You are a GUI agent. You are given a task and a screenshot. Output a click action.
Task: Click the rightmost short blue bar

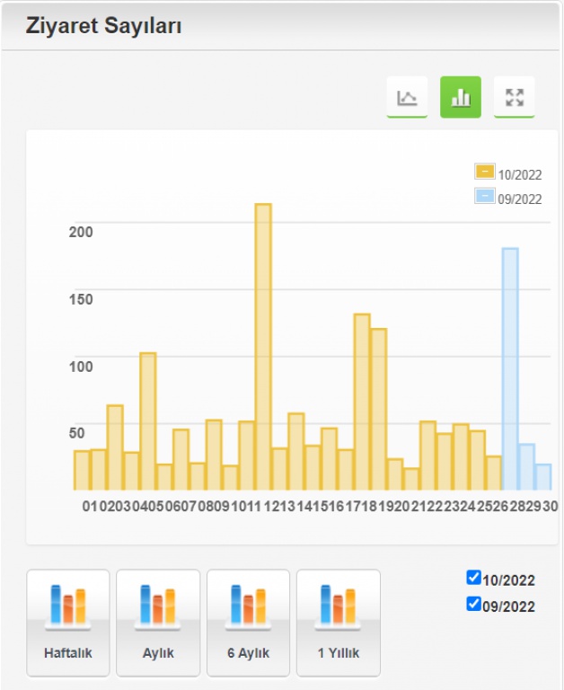pyautogui.click(x=542, y=477)
